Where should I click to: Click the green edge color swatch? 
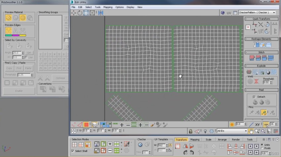pyautogui.click(x=8, y=35)
